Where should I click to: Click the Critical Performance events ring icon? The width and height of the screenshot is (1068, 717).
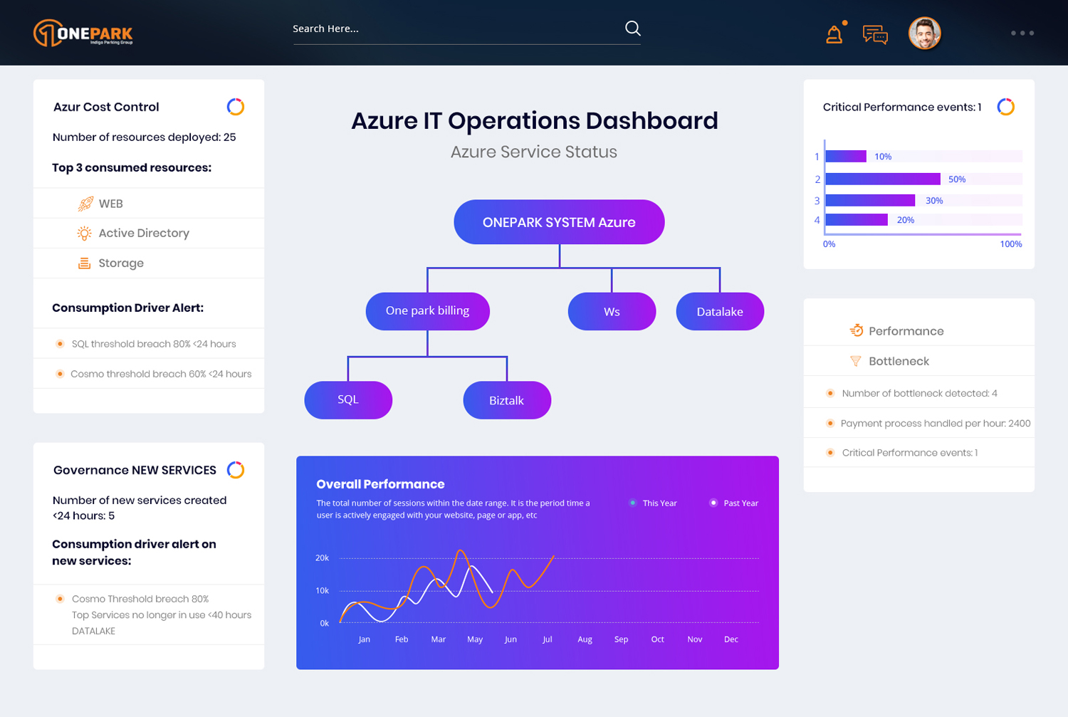(x=1005, y=107)
